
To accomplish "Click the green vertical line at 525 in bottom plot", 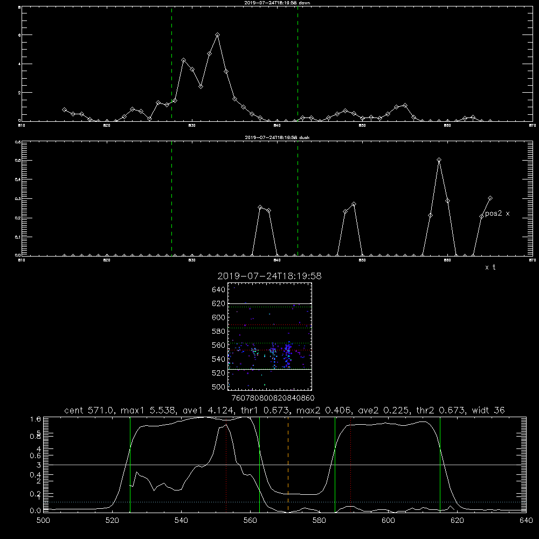I will (130, 465).
